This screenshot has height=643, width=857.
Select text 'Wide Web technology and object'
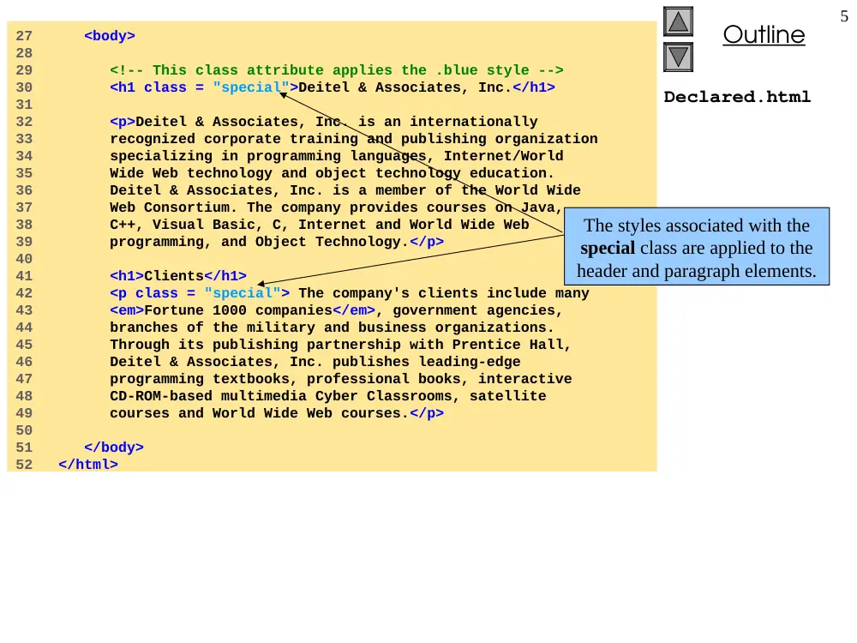(x=237, y=173)
